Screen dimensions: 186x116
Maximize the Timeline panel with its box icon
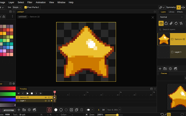pyautogui.click(x=151, y=89)
